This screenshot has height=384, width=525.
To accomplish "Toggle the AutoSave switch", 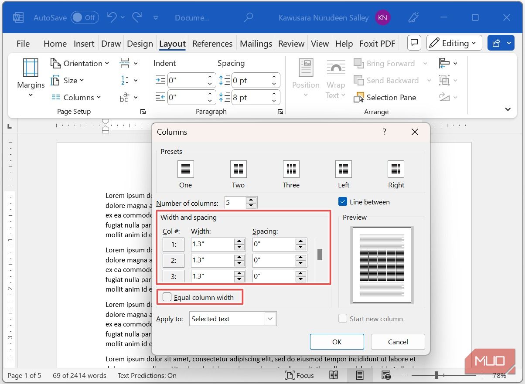I will point(85,17).
